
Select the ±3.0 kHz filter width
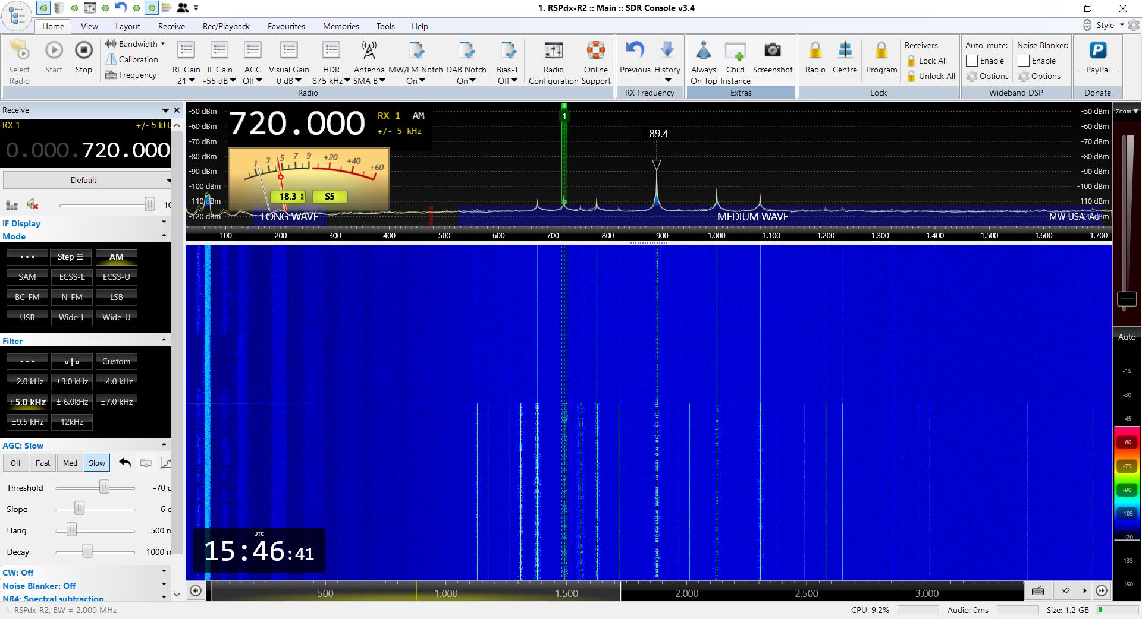pos(71,381)
